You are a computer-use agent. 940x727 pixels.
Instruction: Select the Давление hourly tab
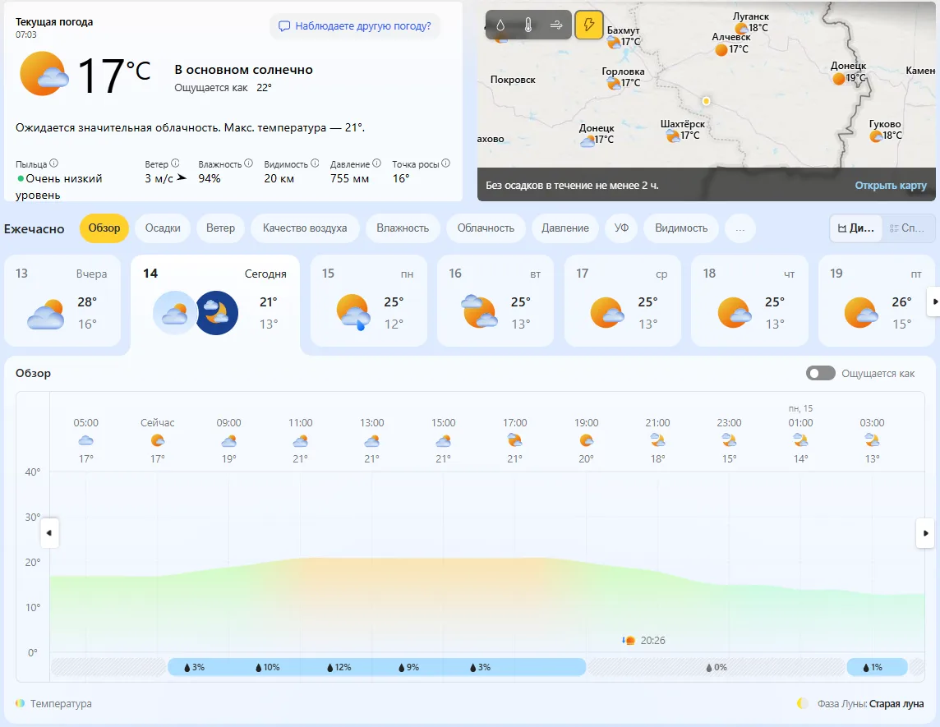(565, 228)
